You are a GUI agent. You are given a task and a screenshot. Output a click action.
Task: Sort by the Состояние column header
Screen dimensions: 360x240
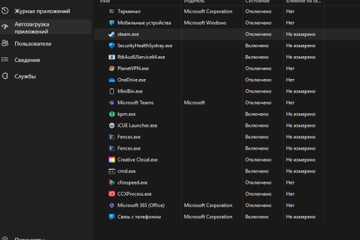point(257,2)
